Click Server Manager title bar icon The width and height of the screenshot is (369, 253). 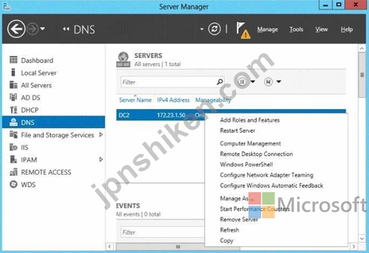click(x=7, y=7)
